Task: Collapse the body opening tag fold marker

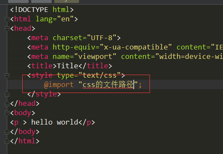Action: pos(7,113)
